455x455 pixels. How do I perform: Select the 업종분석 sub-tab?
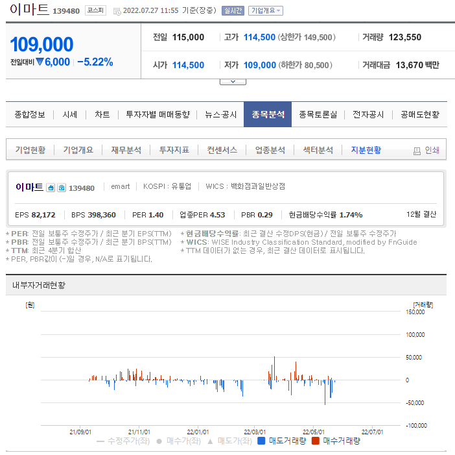tap(270, 150)
